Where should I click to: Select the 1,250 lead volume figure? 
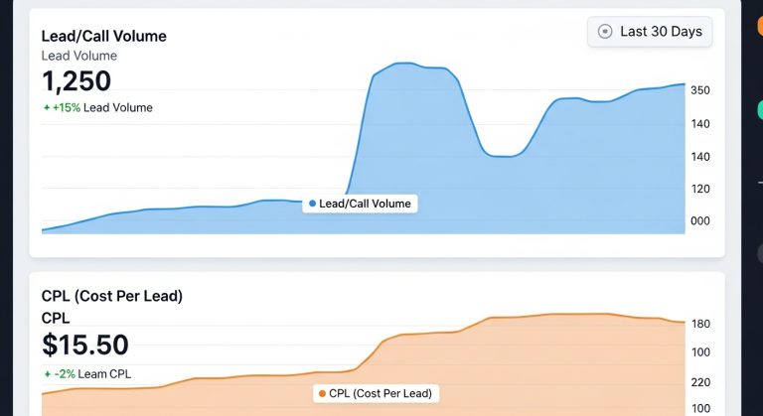(76, 81)
